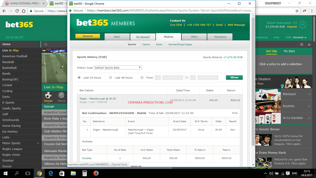Open the user account avatar icon
This screenshot has width=316, height=178.
click(303, 25)
